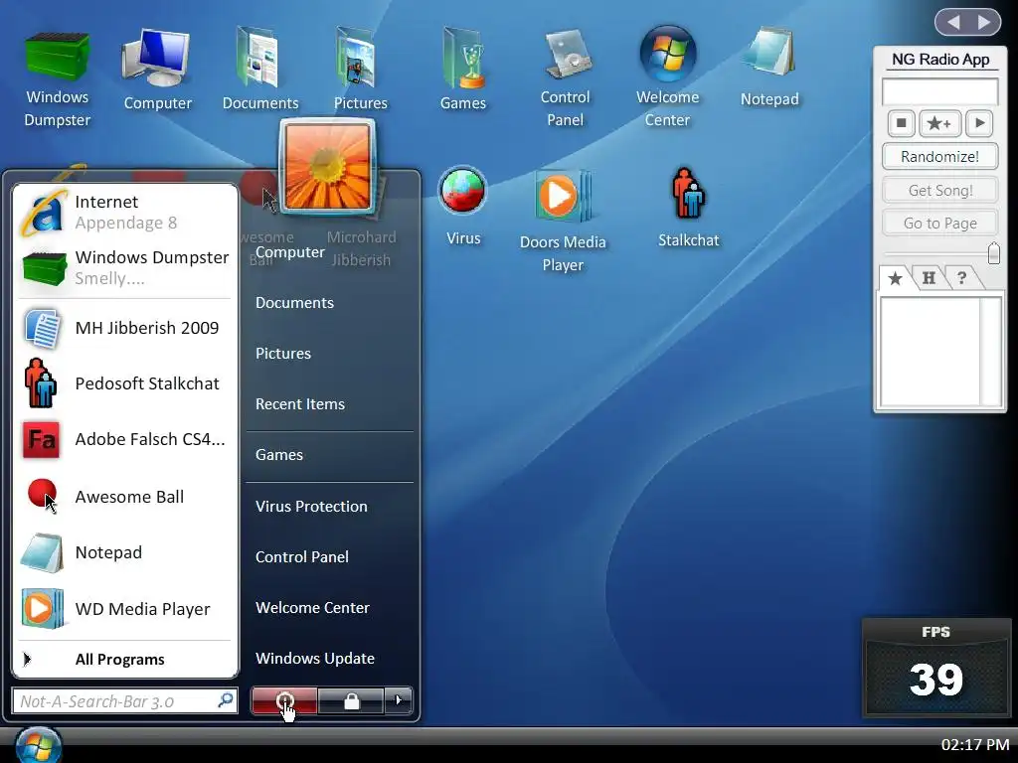Open Welcome Center desktop icon
Viewport: 1018px width, 763px height.
pyautogui.click(x=667, y=76)
